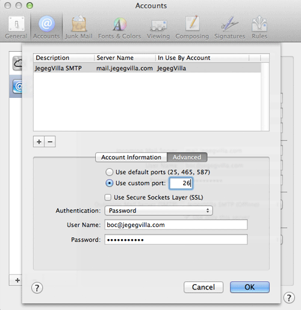Open Fonts & Colors preferences
This screenshot has height=310, width=301.
119,28
